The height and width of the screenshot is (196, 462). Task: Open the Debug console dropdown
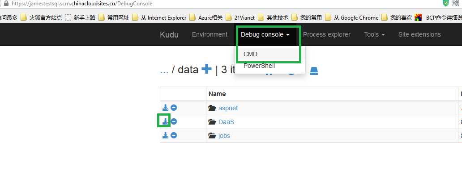(x=265, y=34)
